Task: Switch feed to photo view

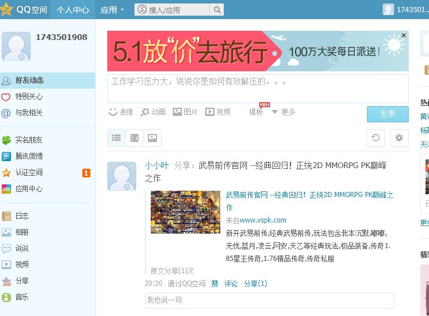Action: point(152,138)
